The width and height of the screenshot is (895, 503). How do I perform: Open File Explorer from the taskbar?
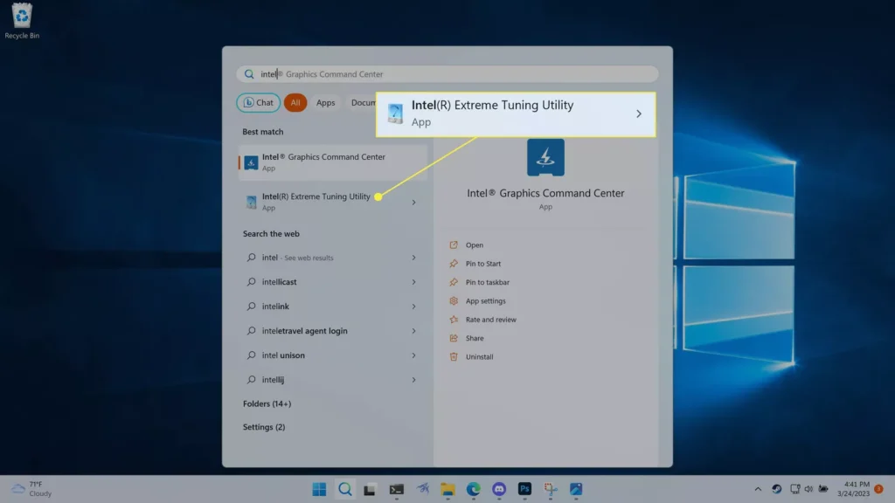[447, 489]
